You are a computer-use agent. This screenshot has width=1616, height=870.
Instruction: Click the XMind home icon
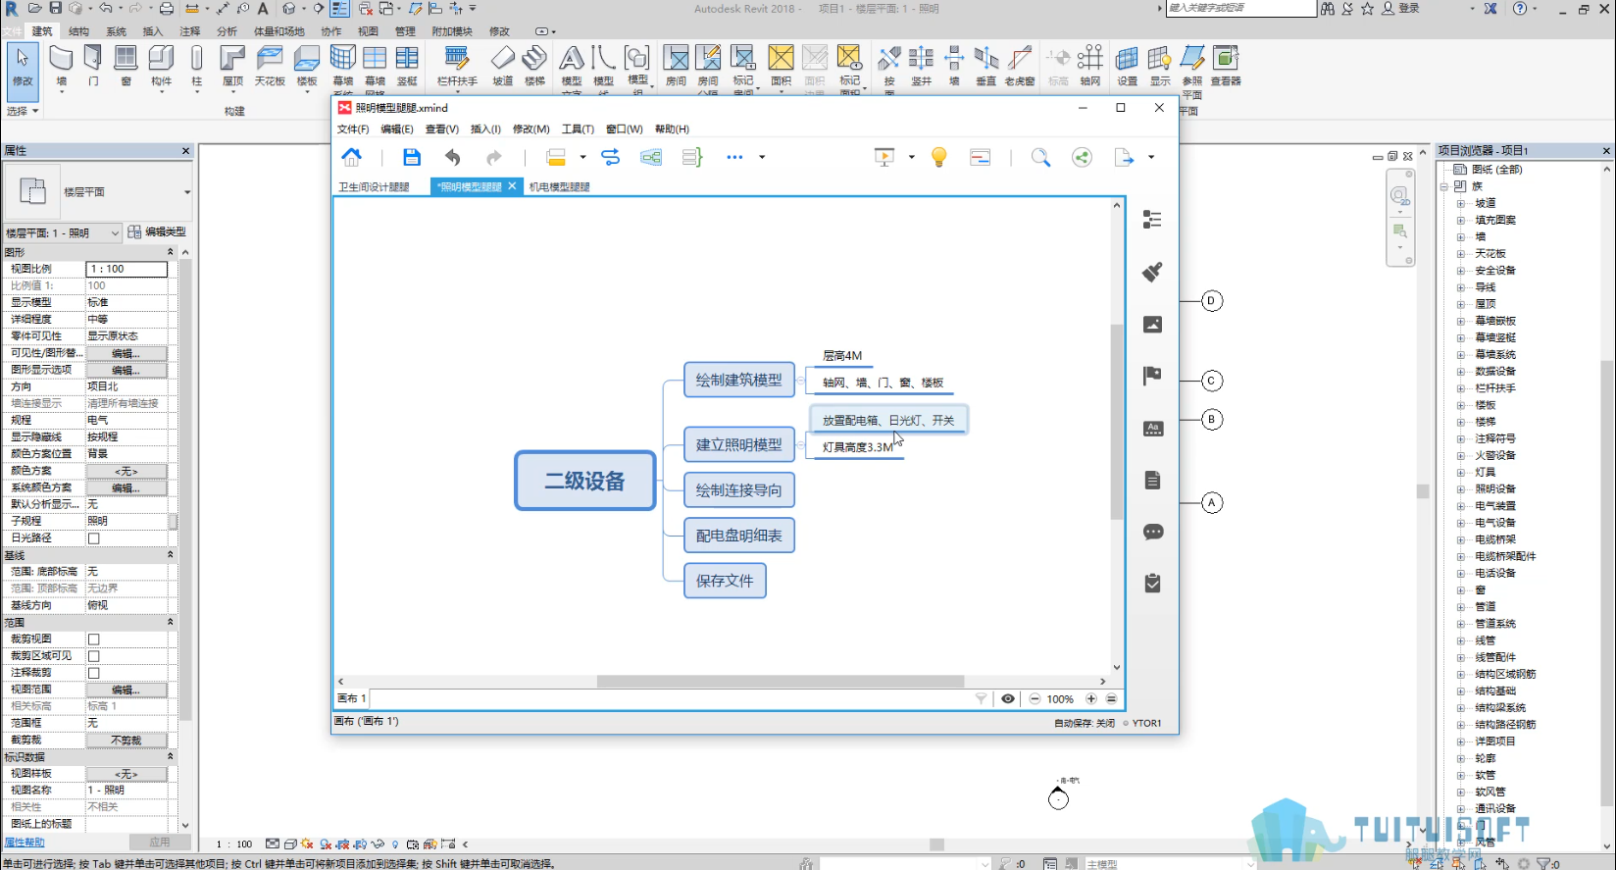point(351,157)
